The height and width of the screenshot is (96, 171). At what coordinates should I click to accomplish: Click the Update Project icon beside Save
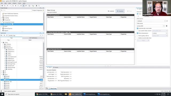click(5, 6)
